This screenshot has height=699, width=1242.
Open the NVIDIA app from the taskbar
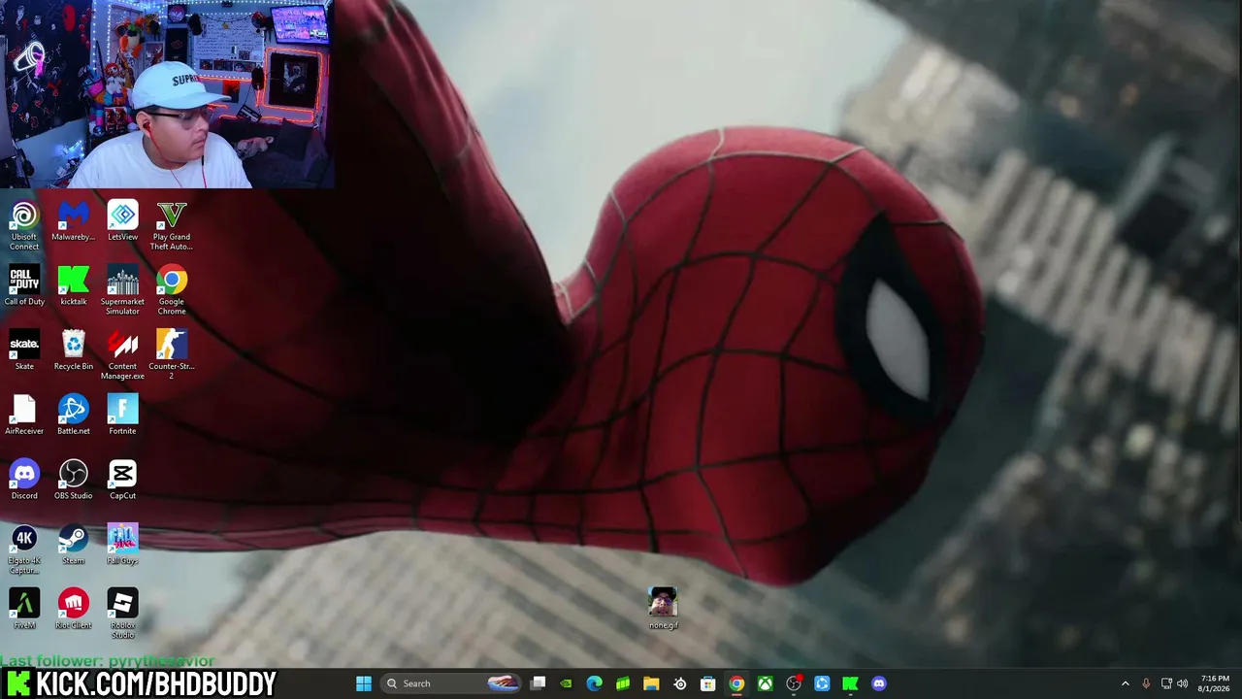[567, 683]
